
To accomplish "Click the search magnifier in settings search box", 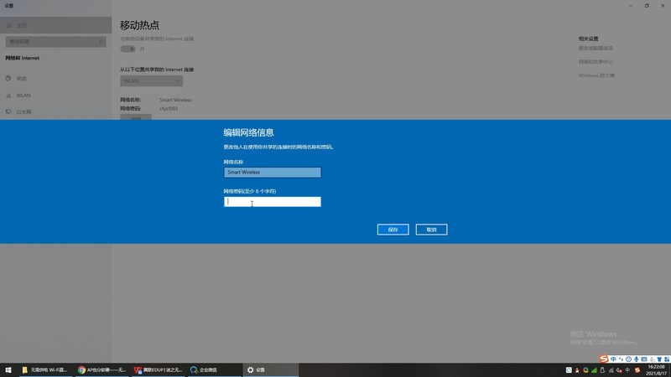I will click(x=101, y=41).
